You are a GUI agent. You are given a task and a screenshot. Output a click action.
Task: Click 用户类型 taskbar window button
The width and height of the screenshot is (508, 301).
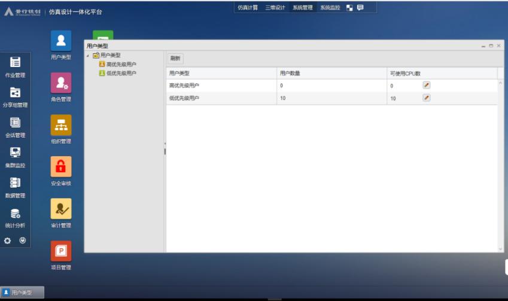(x=22, y=293)
